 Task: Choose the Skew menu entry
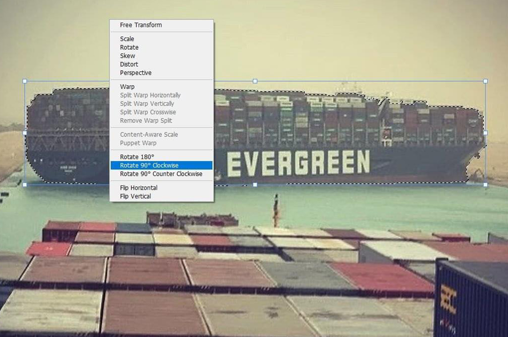(127, 56)
